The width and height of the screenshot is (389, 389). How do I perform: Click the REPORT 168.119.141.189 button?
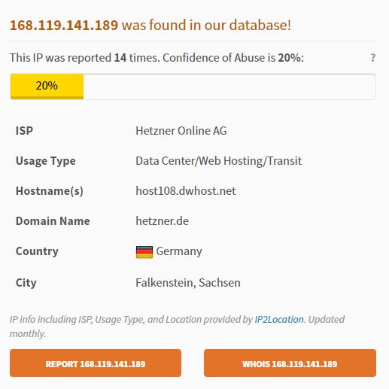pos(96,363)
